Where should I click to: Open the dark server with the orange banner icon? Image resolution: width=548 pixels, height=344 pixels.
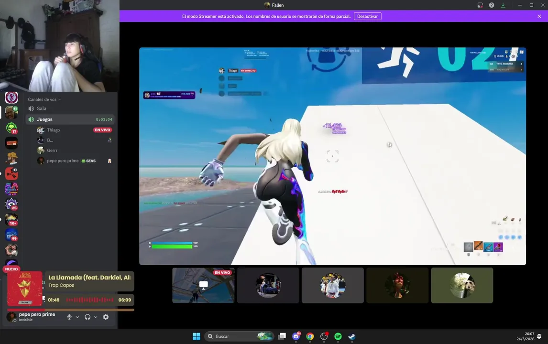pyautogui.click(x=11, y=143)
